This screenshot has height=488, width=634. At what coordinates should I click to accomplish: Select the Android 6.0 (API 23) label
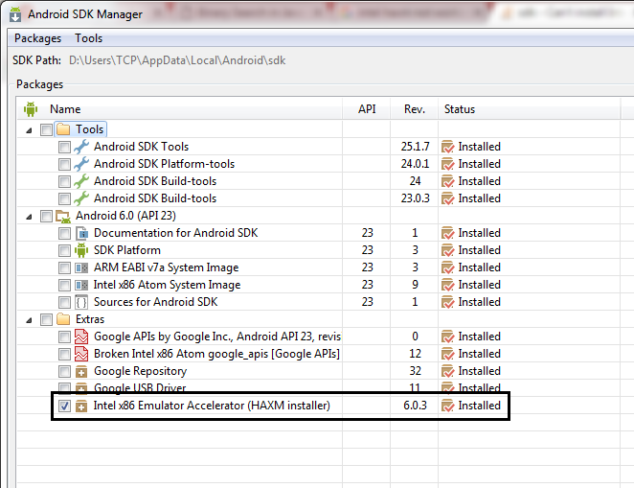pyautogui.click(x=125, y=216)
